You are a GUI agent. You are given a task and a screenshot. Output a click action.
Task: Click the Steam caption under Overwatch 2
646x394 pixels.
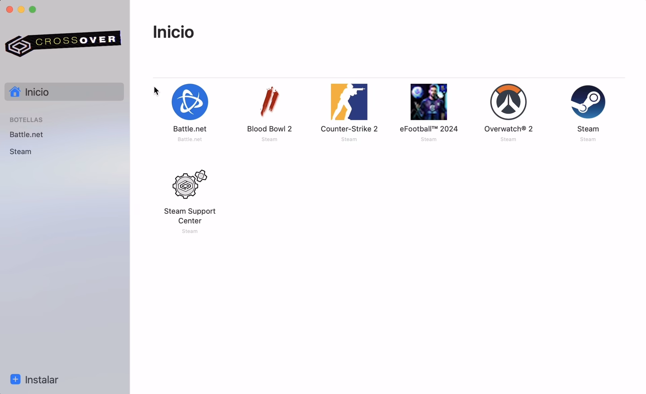point(508,139)
